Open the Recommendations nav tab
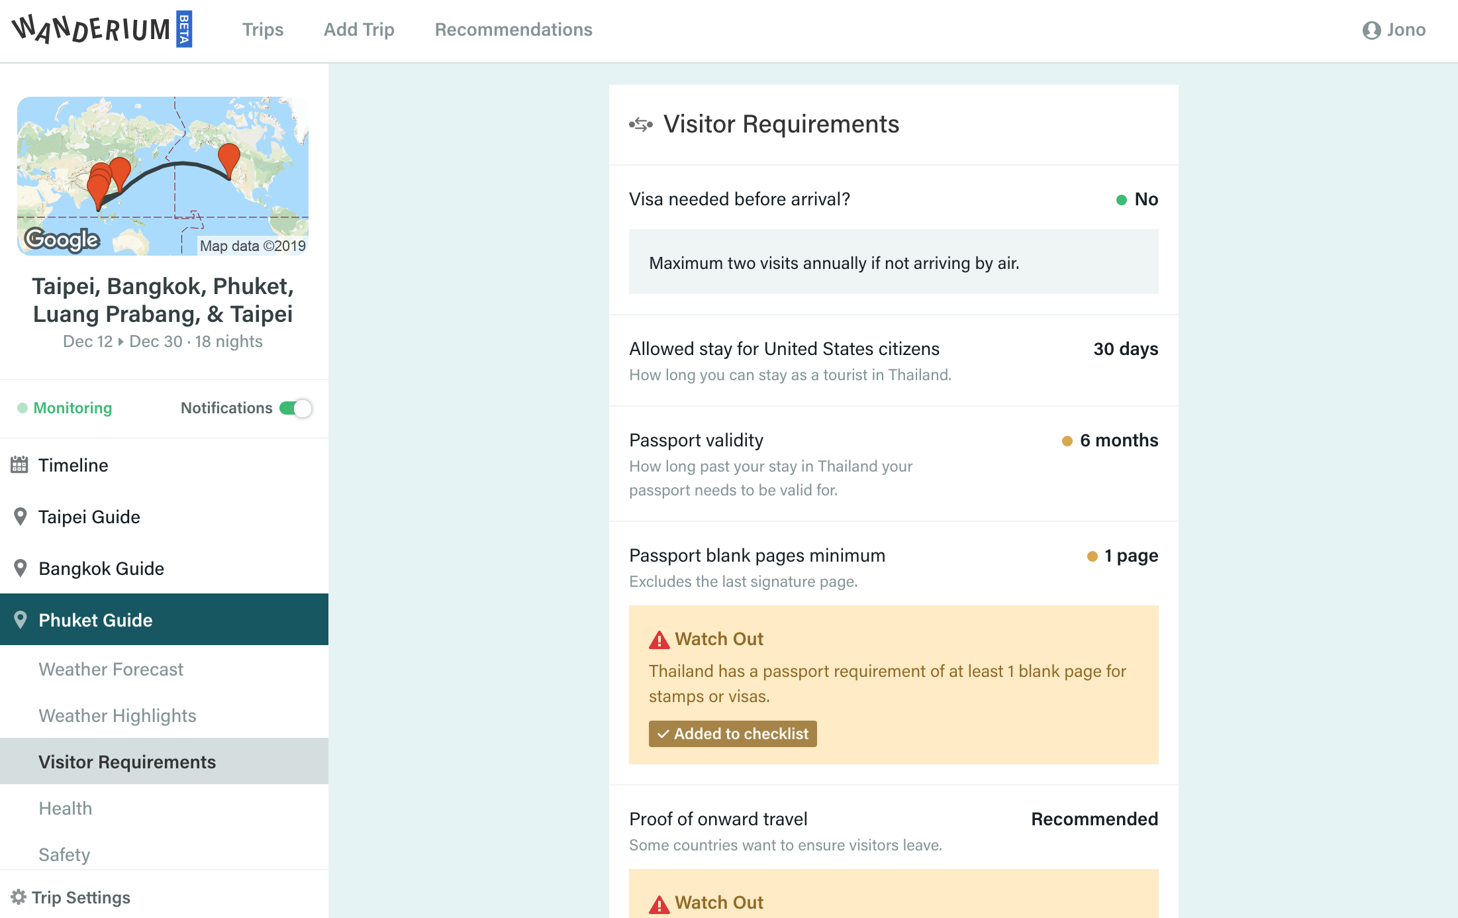The height and width of the screenshot is (918, 1458). pos(513,30)
